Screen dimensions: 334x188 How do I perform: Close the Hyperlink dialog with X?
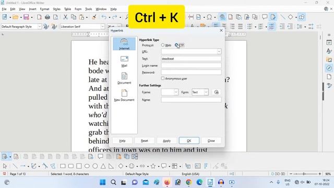coord(221,30)
